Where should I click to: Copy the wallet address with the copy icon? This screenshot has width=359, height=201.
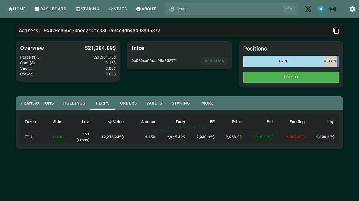point(336,31)
